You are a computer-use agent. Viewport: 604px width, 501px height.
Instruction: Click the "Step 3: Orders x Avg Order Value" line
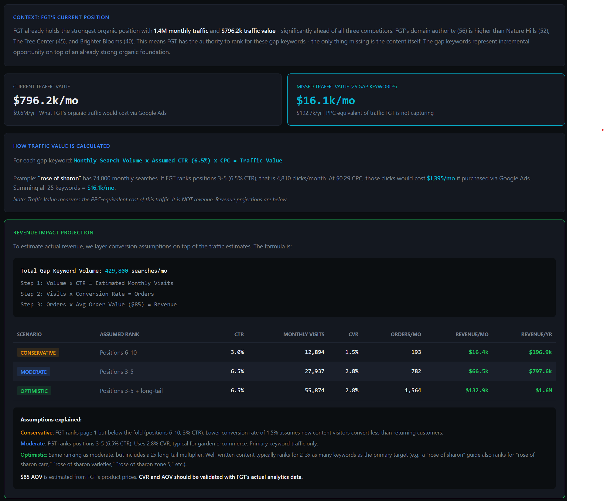(98, 304)
